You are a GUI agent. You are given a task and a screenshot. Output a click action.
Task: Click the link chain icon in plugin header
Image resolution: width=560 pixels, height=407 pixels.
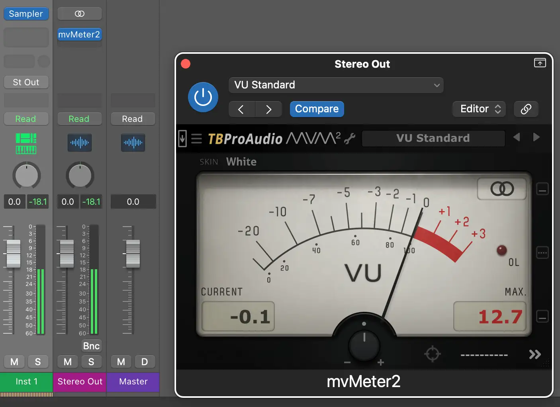pyautogui.click(x=526, y=109)
